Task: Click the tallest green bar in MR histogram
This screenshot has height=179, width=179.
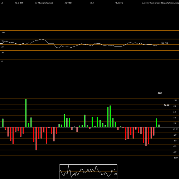Action: 26,113
